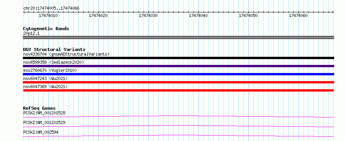This screenshot has height=141, width=345.
Task: Click the blue esv2760670 variant bar
Action: click(x=178, y=74)
